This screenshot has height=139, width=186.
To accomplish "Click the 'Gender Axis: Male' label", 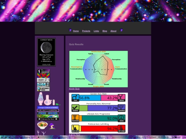I will (99, 94).
